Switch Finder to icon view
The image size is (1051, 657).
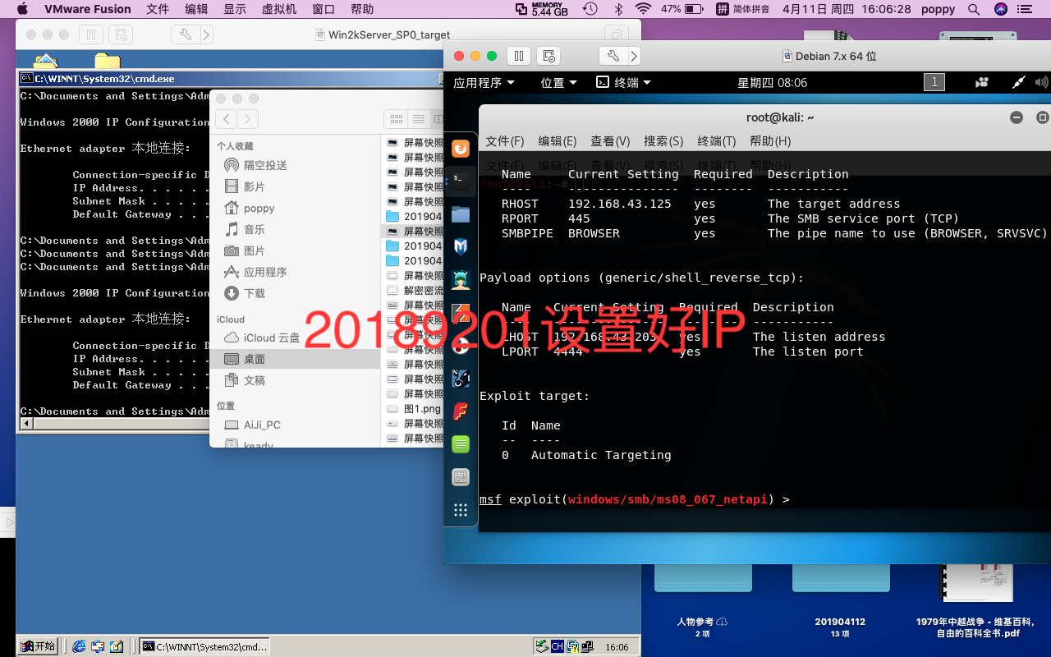(x=397, y=119)
